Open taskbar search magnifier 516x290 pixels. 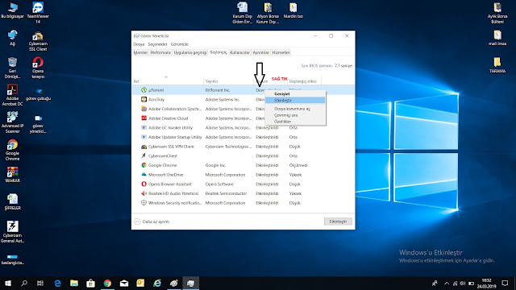[24, 283]
